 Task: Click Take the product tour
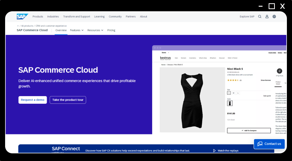68,100
